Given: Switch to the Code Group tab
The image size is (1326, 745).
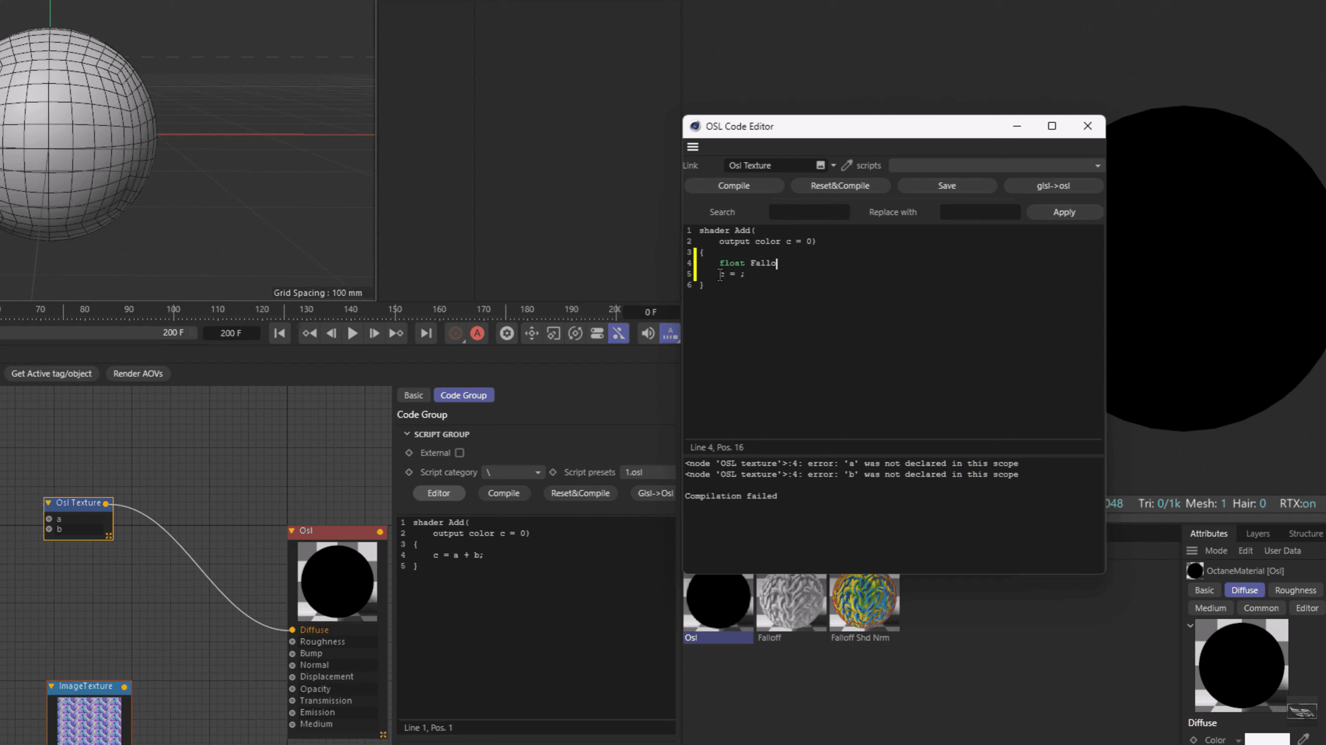Looking at the screenshot, I should (x=463, y=395).
